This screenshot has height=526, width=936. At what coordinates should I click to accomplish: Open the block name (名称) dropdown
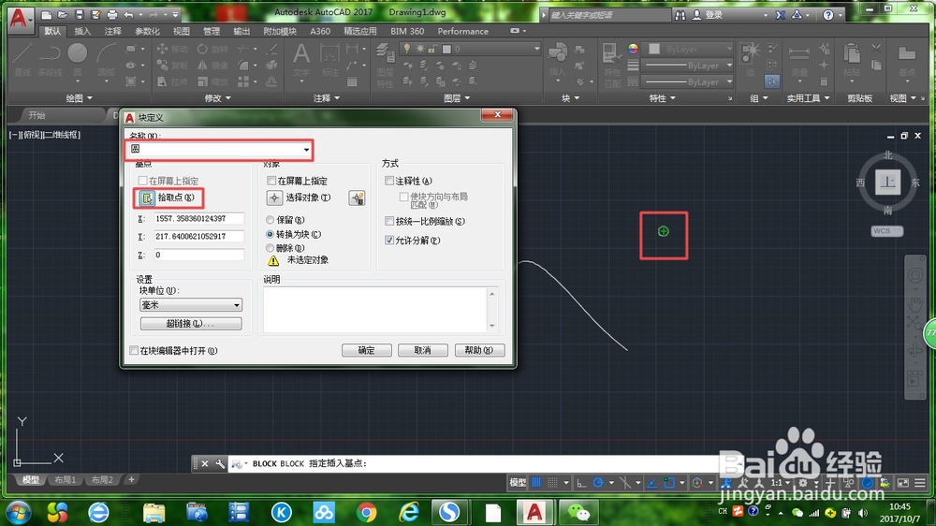click(306, 149)
